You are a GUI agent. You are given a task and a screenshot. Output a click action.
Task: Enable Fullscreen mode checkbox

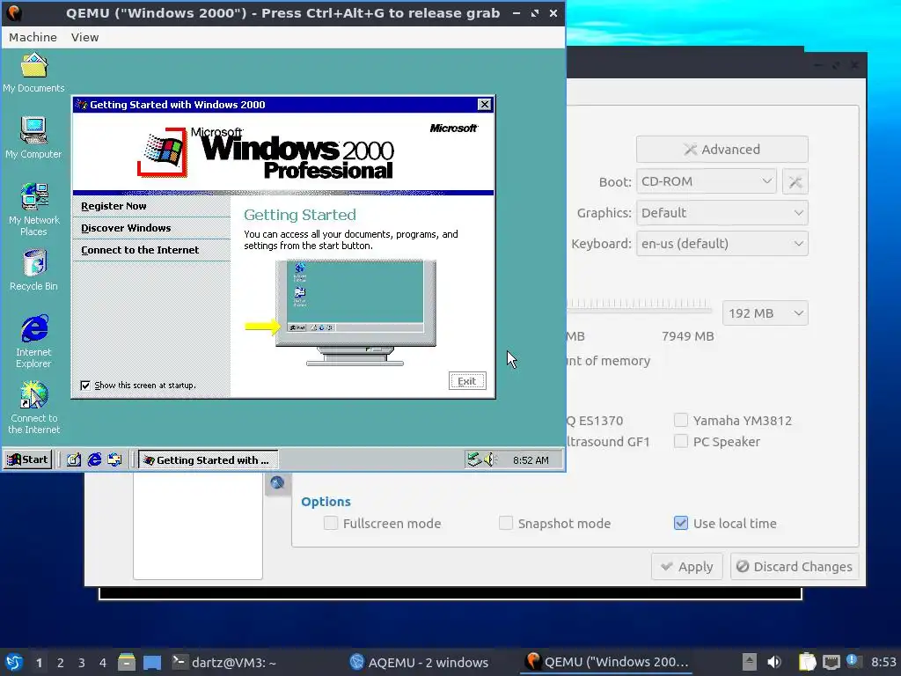click(x=331, y=523)
